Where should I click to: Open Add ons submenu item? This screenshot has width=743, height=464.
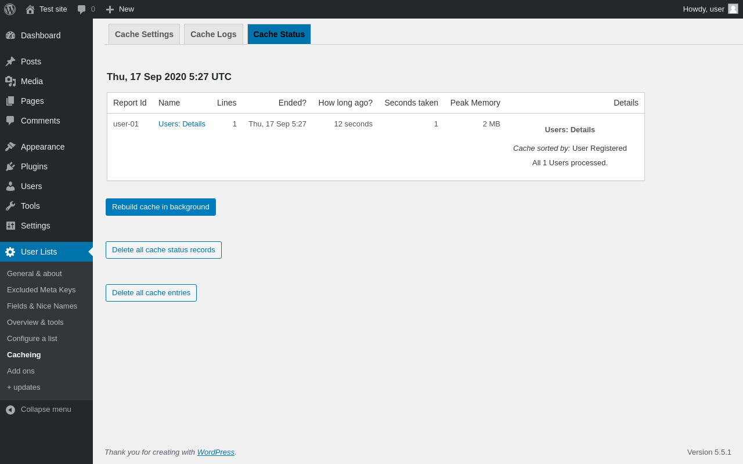coord(21,371)
